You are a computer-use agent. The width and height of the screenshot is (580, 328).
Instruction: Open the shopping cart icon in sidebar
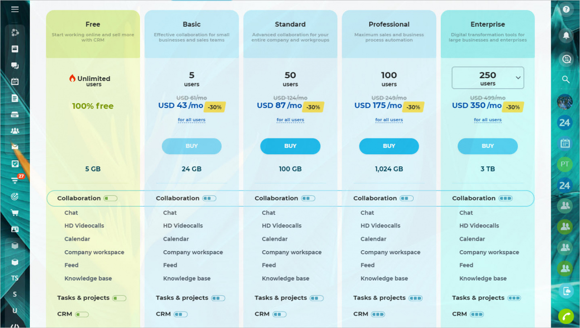point(15,213)
